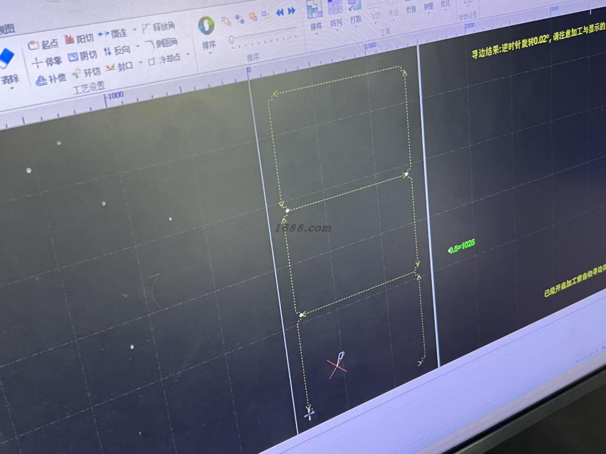This screenshot has width=606, height=454.
Task: Click the 优化 optimize tool
Action: (445, 4)
